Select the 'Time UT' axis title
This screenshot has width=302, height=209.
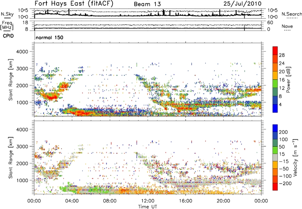pyautogui.click(x=148, y=207)
